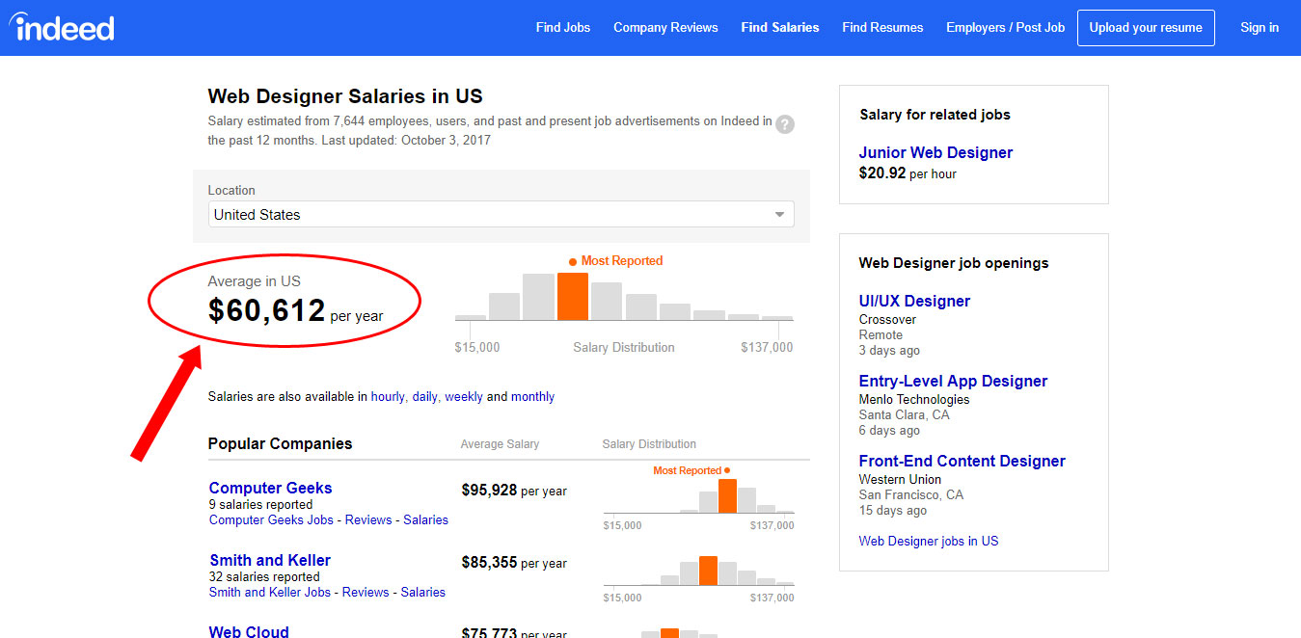Click the Upload your resume button
Image resolution: width=1301 pixels, height=638 pixels.
pos(1146,27)
